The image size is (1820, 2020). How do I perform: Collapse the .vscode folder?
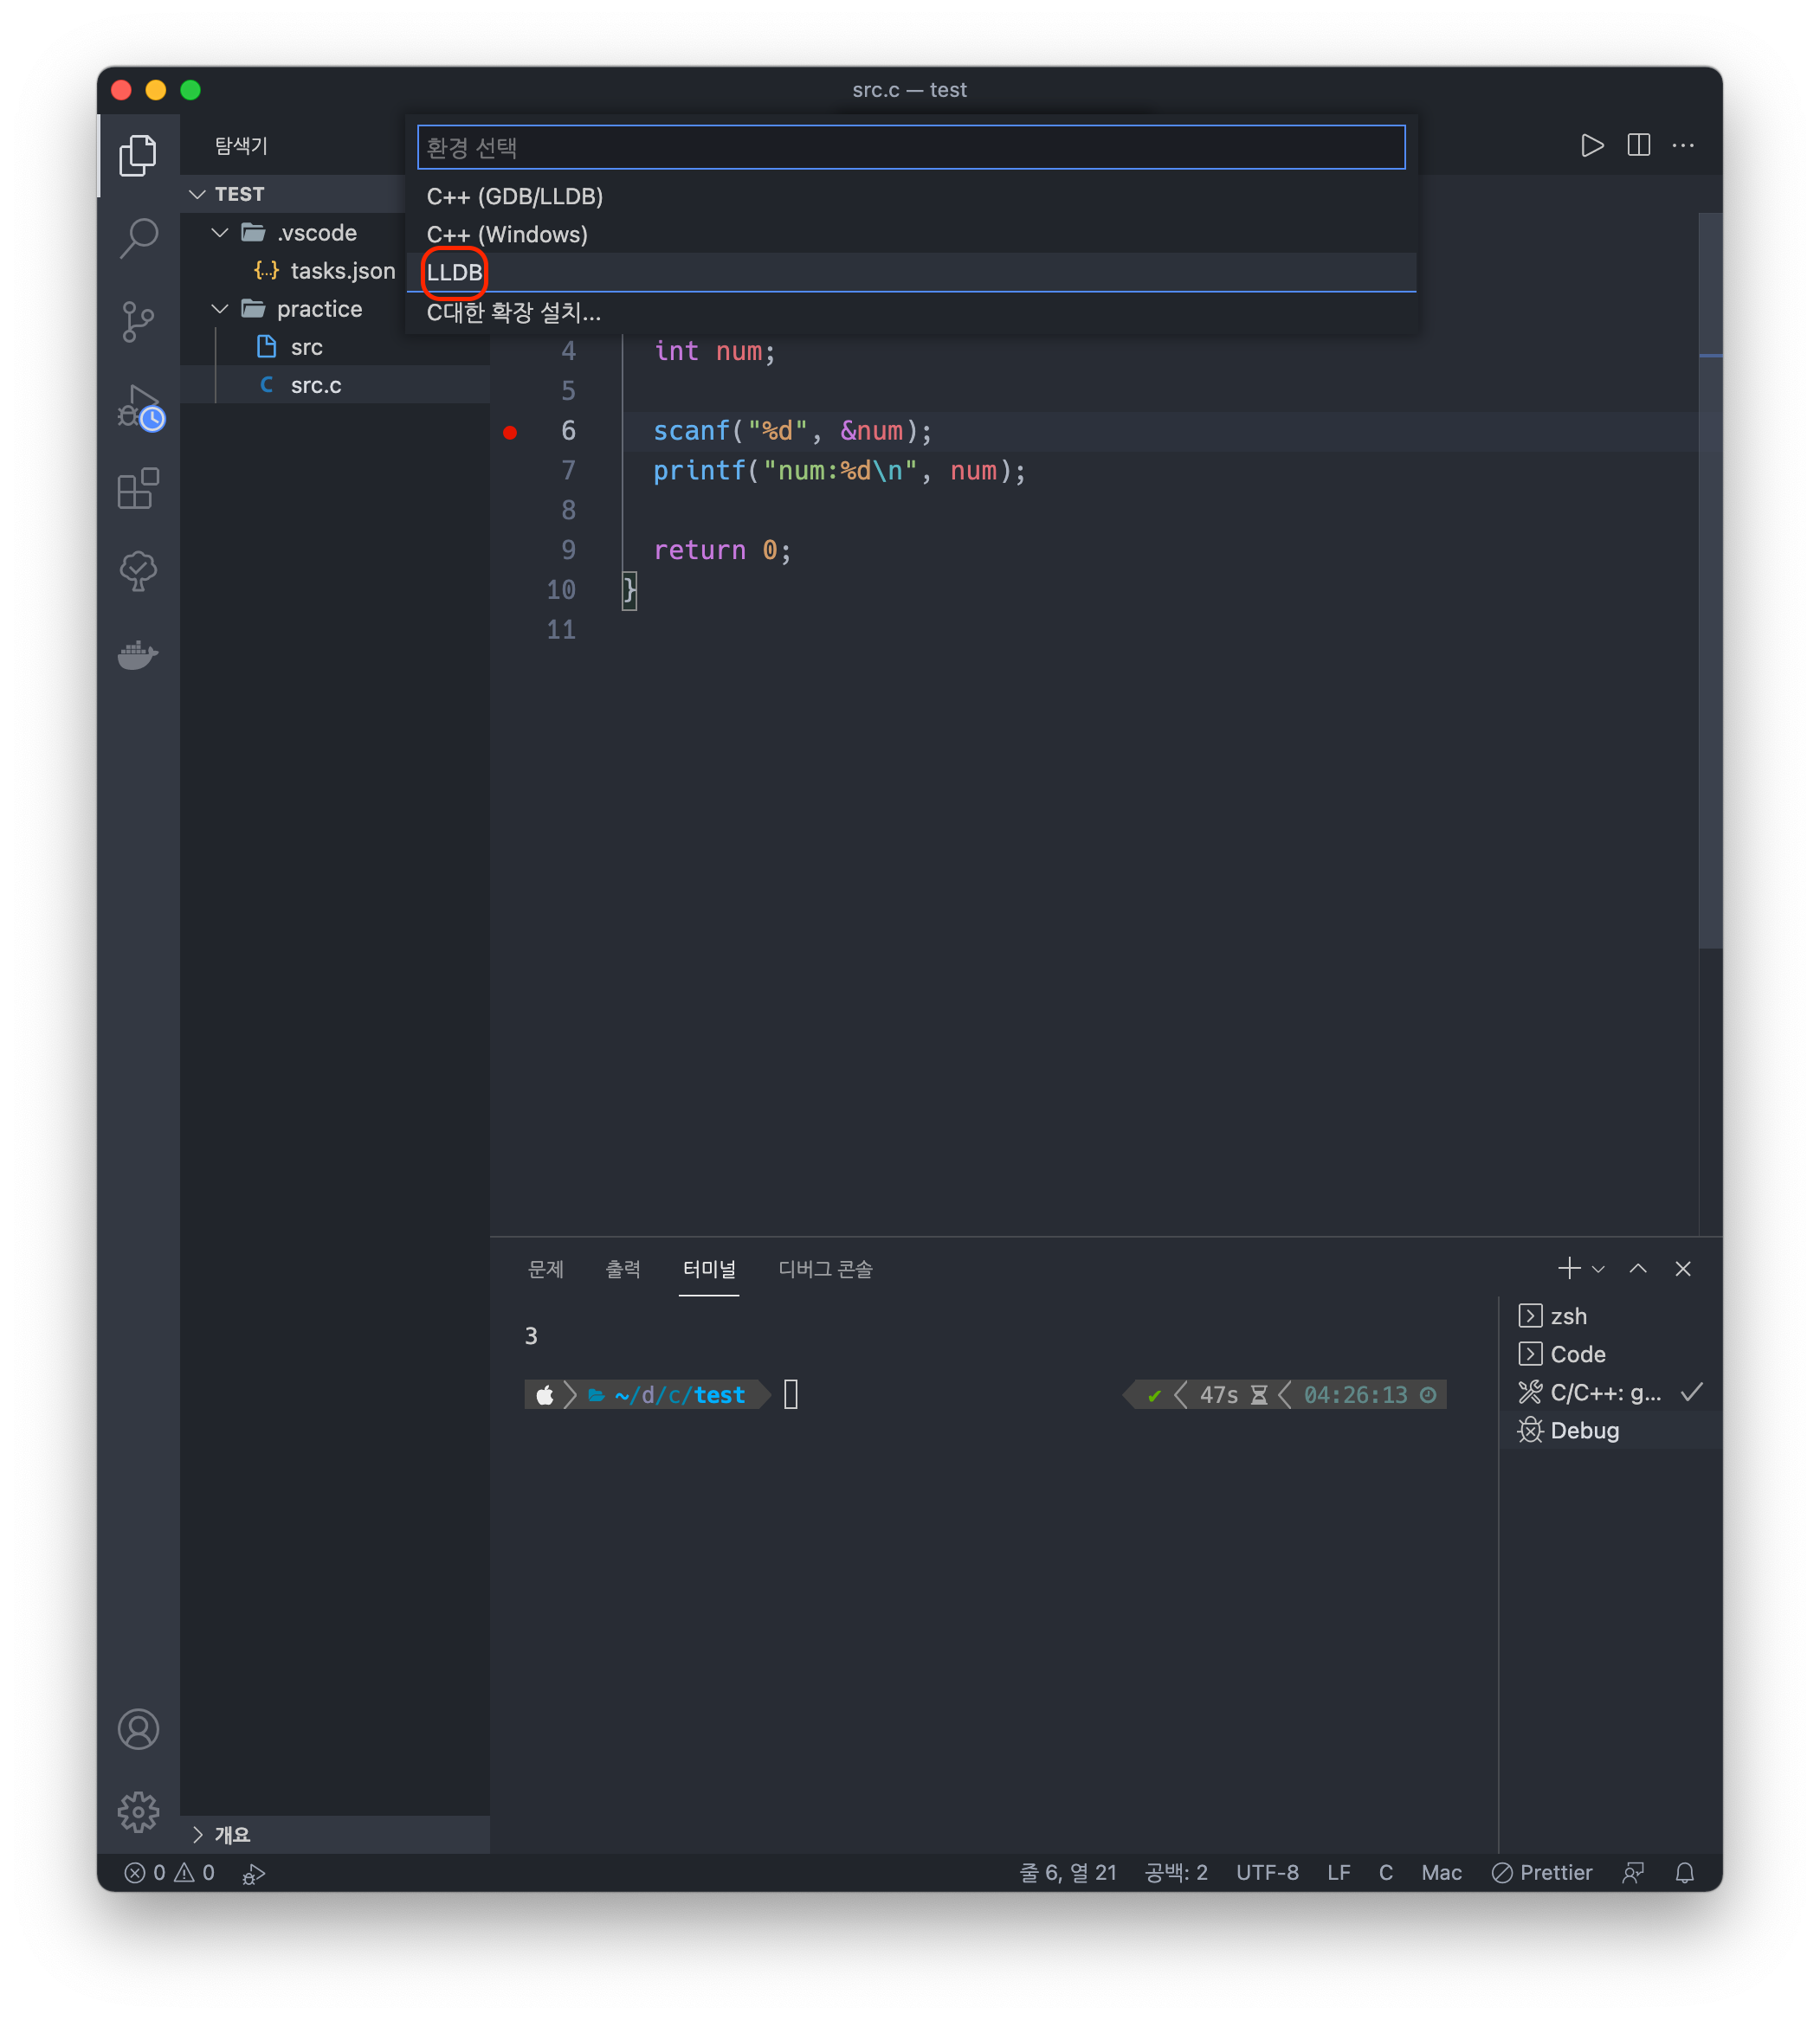[220, 233]
